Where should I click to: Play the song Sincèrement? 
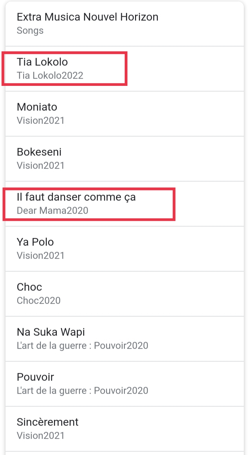pos(125,429)
